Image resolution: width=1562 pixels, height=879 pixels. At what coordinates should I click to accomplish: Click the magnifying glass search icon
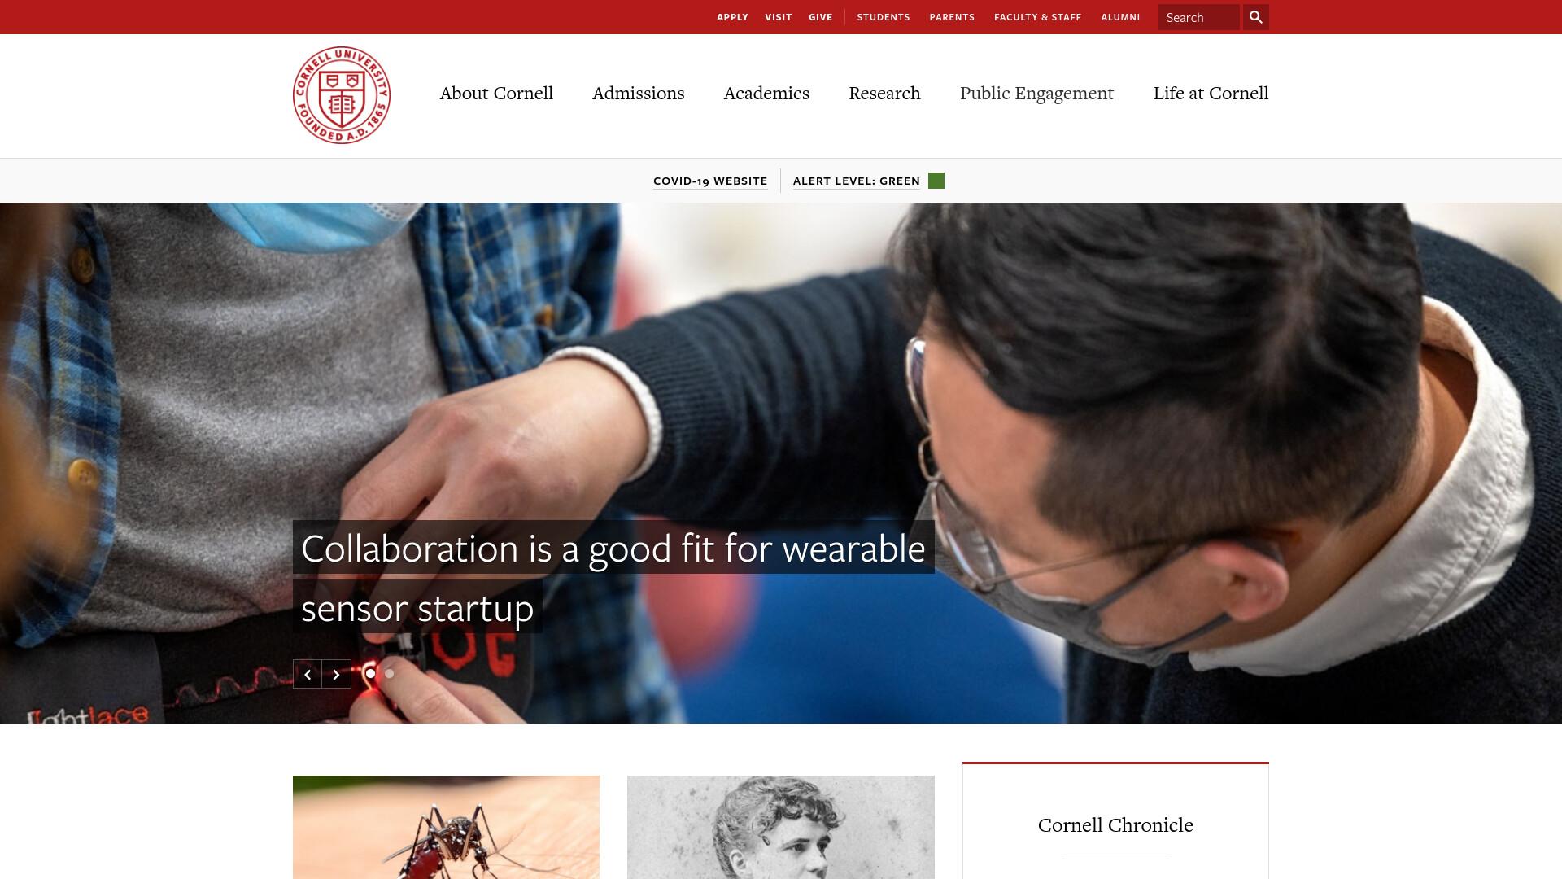point(1255,17)
